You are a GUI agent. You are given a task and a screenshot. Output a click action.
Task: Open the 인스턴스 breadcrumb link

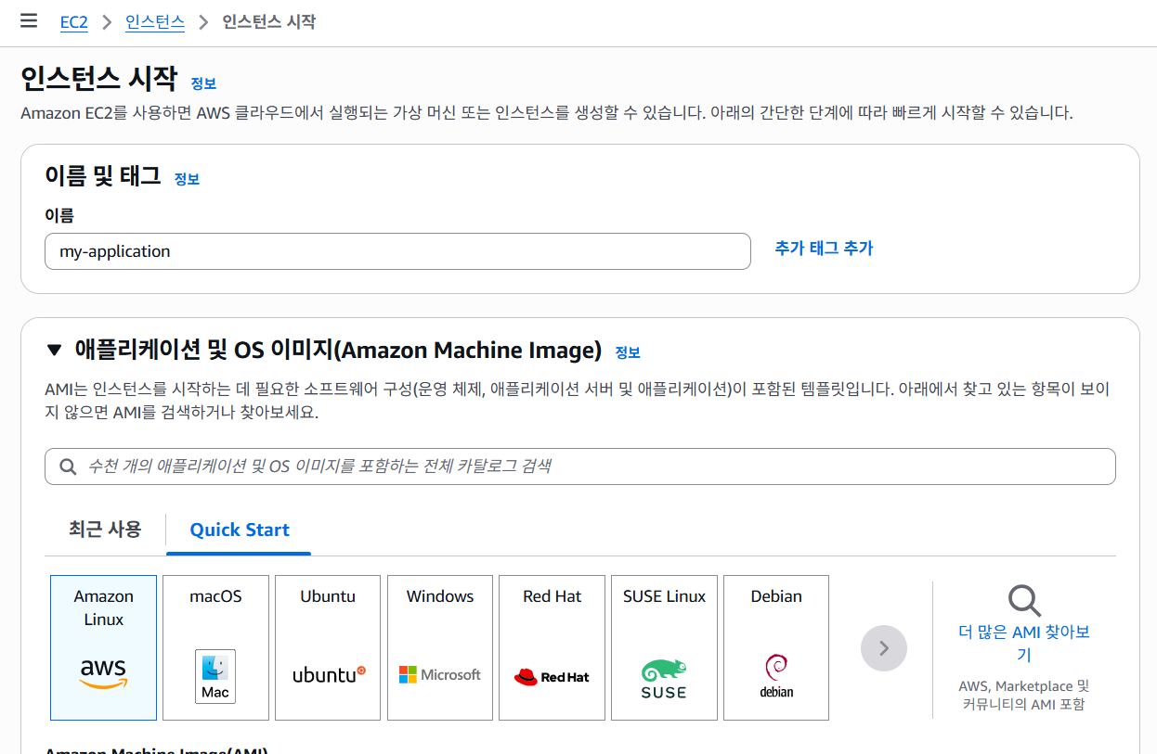point(155,22)
